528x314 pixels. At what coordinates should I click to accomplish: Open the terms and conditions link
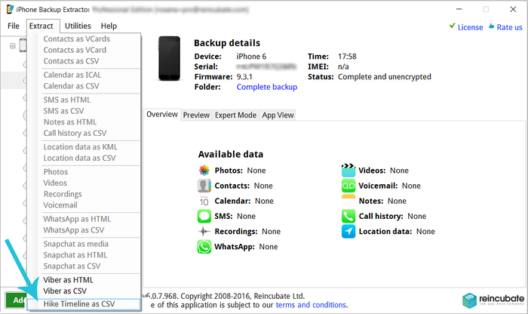tap(311, 305)
